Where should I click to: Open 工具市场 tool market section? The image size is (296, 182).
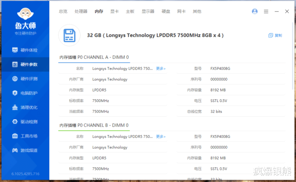click(25, 136)
